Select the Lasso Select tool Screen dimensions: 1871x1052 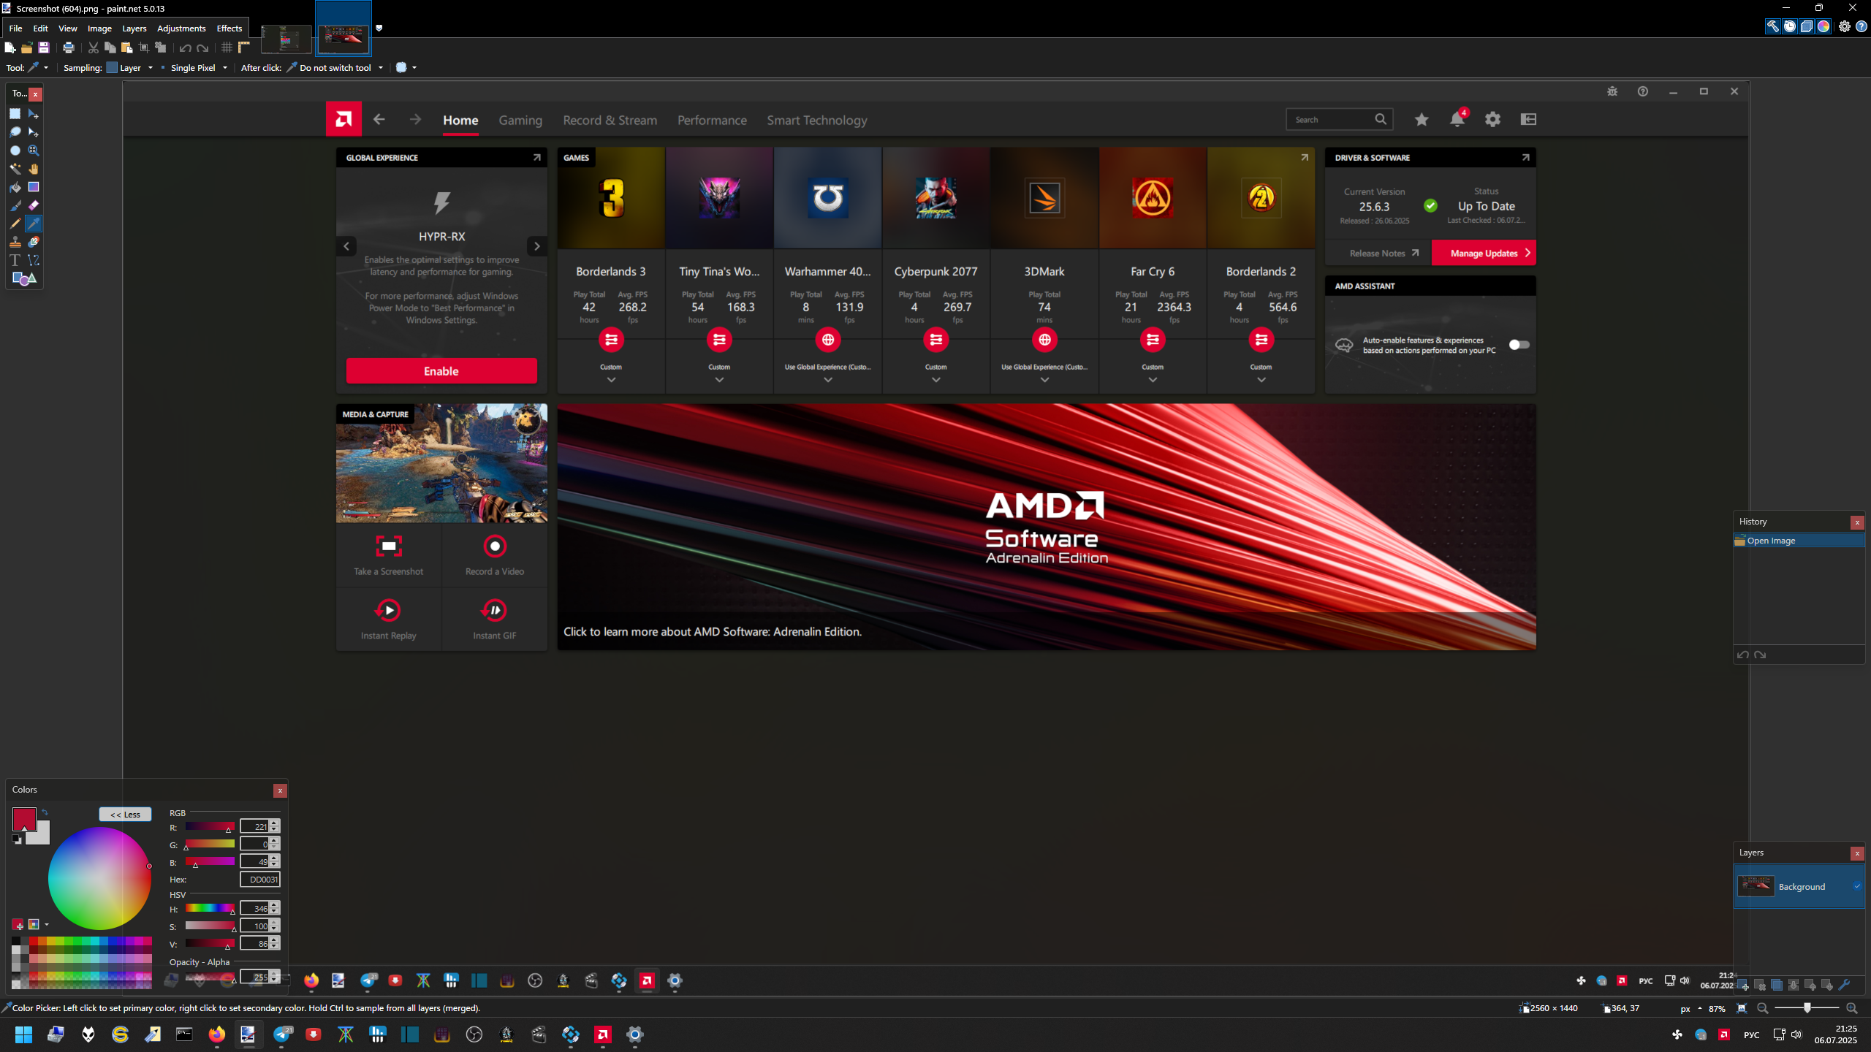pyautogui.click(x=15, y=132)
